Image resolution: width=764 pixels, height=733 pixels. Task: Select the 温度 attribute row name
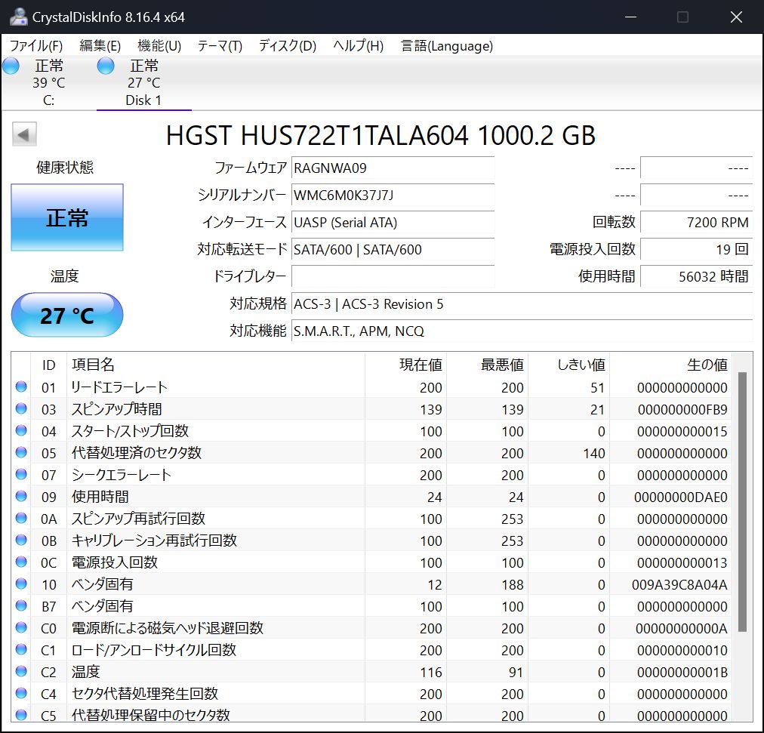coord(86,672)
